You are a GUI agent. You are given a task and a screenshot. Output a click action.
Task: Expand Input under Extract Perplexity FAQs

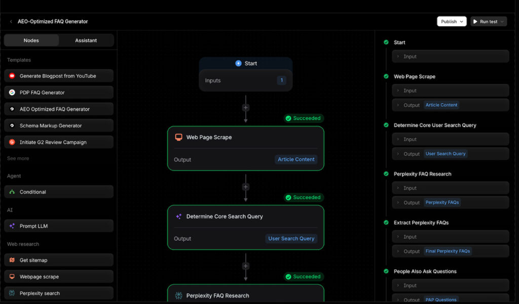pos(451,237)
